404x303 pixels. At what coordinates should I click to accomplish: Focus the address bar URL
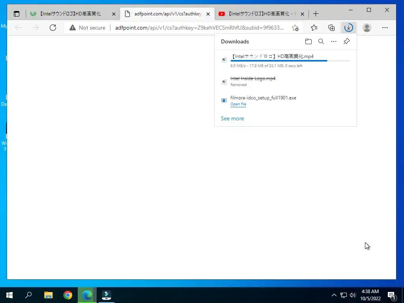[199, 28]
